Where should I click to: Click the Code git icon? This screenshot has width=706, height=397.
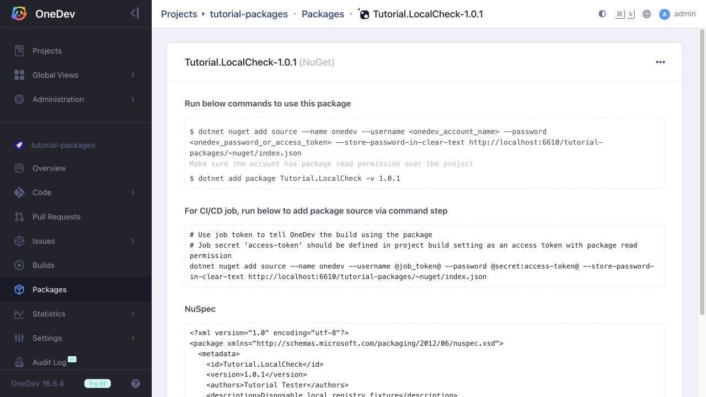tap(19, 192)
